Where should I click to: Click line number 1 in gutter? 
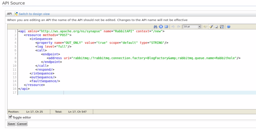click(15, 31)
